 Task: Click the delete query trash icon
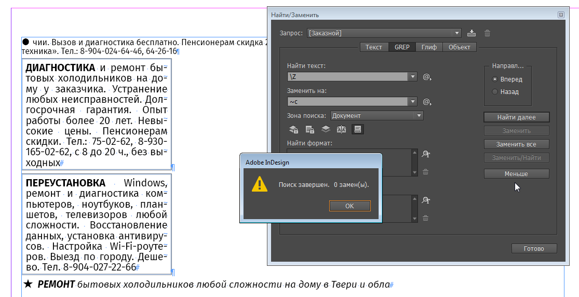487,33
